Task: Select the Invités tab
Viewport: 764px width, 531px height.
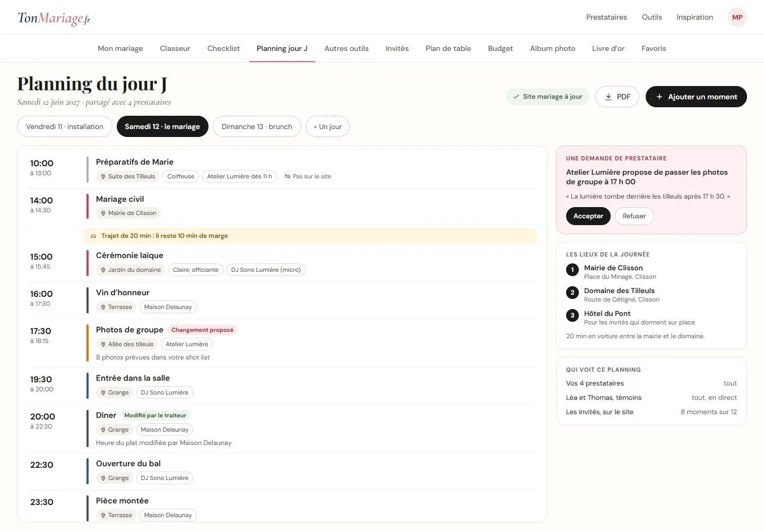Action: pos(397,48)
